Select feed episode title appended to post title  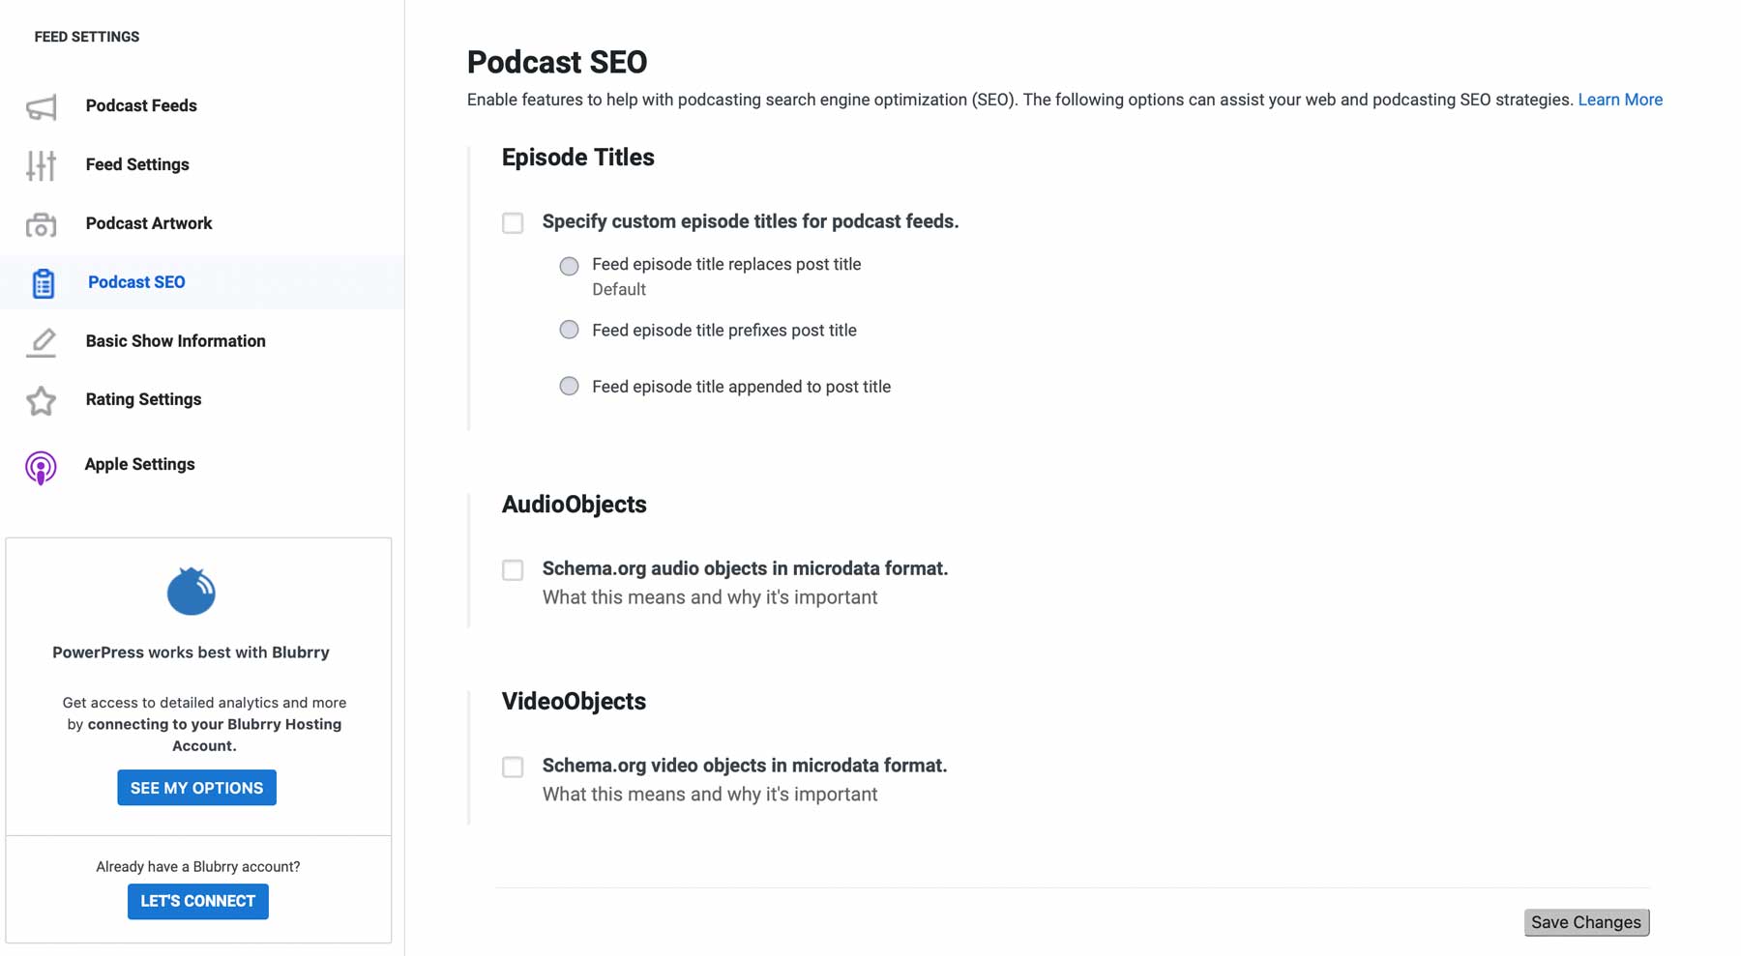[x=569, y=386]
